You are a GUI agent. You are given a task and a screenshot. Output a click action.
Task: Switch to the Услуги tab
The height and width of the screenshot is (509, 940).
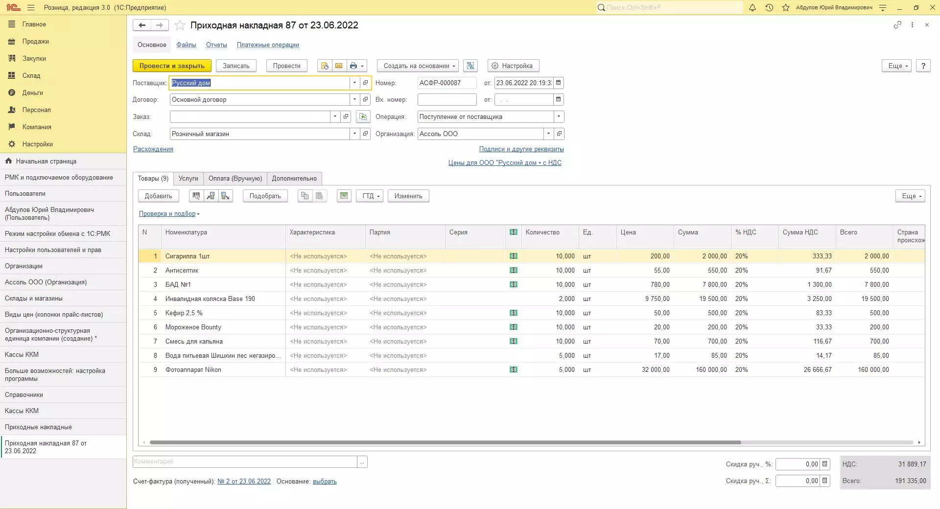pyautogui.click(x=188, y=178)
